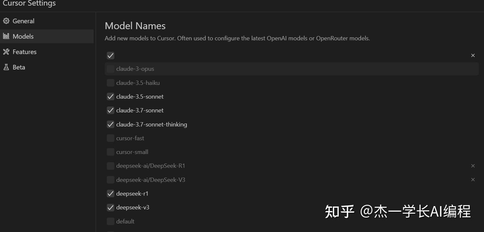This screenshot has width=484, height=232.
Task: Remove the deepseek-ai/DeepSeek-R1 model entry
Action: point(473,166)
